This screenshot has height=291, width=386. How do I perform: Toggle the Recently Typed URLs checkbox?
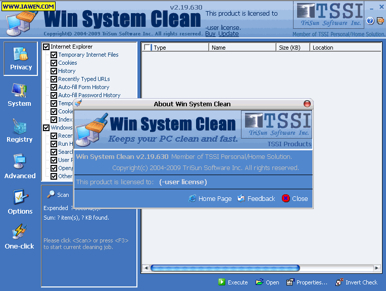(x=54, y=79)
